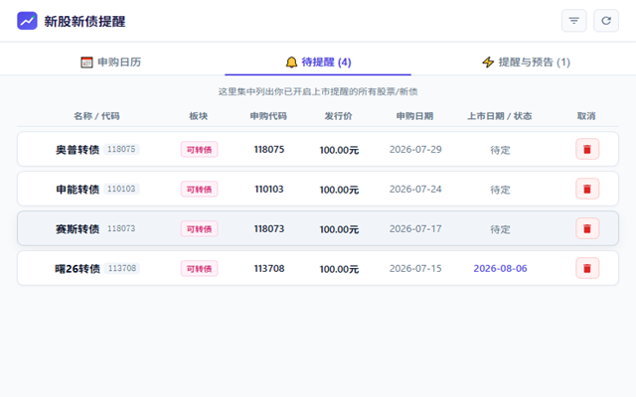Click the calendar icon on 申购日历 tab
Image resolution: width=636 pixels, height=397 pixels.
tap(86, 62)
